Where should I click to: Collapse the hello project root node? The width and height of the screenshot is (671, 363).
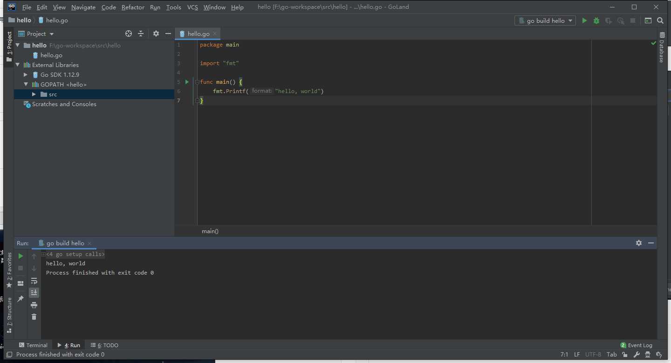coord(18,45)
